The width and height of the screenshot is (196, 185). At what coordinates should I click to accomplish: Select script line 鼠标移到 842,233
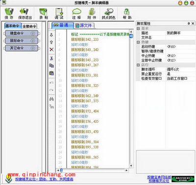[x=85, y=39]
